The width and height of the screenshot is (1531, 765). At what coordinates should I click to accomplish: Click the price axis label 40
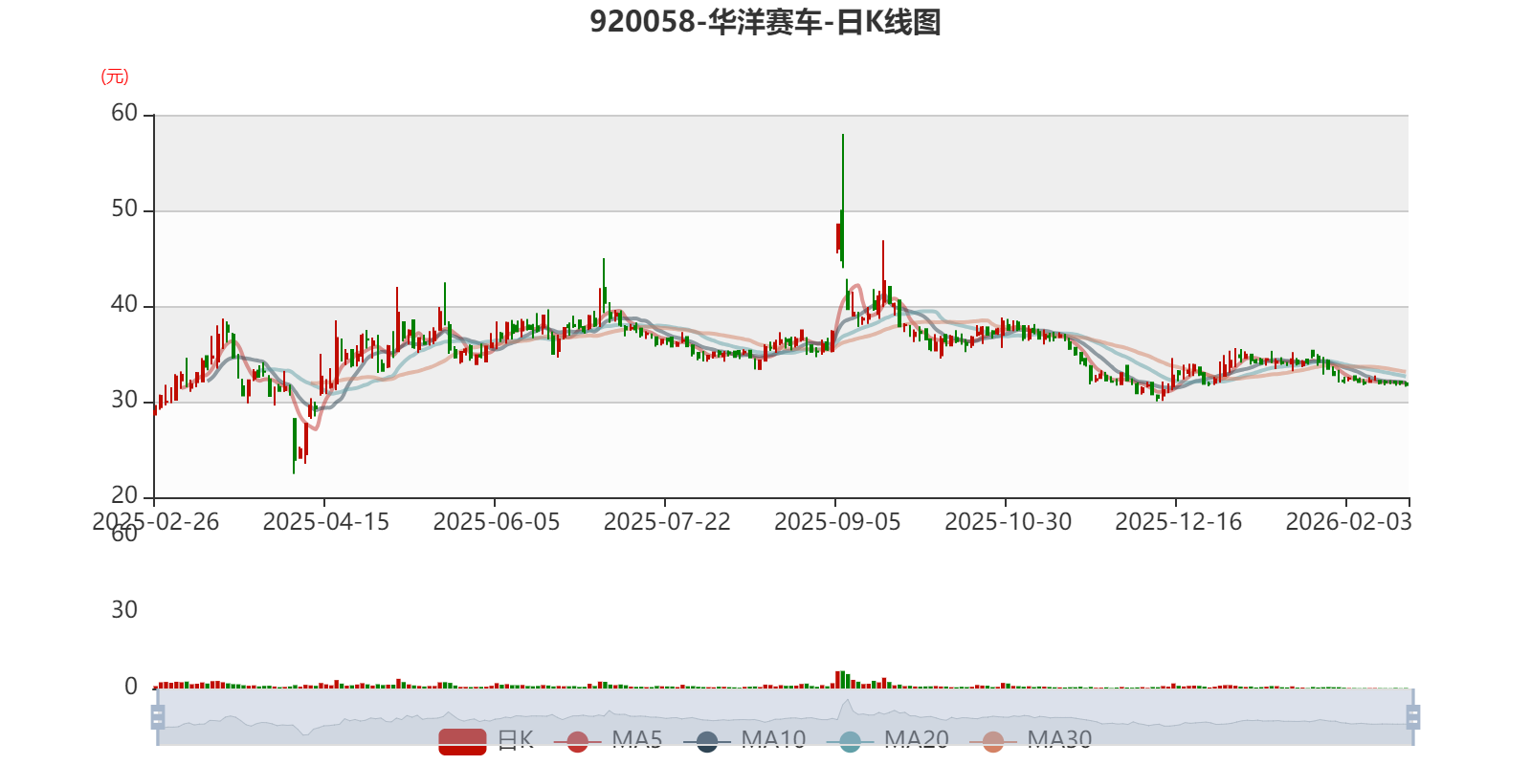point(124,305)
